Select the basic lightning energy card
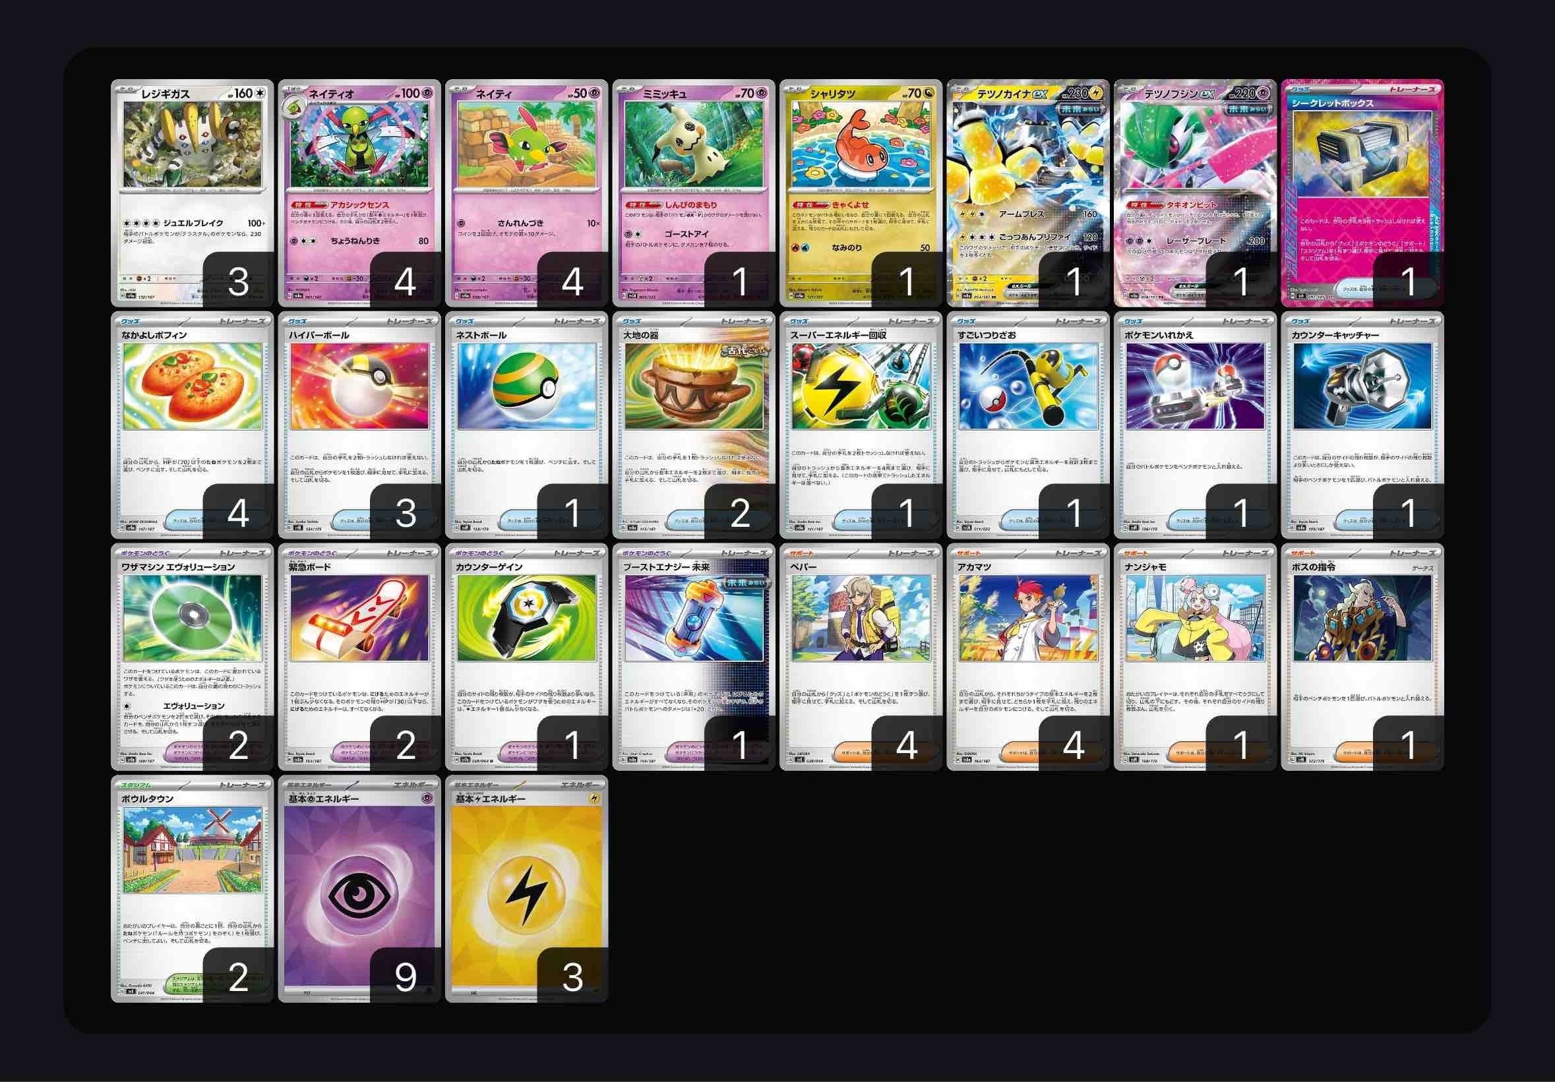The width and height of the screenshot is (1555, 1082). (x=526, y=889)
